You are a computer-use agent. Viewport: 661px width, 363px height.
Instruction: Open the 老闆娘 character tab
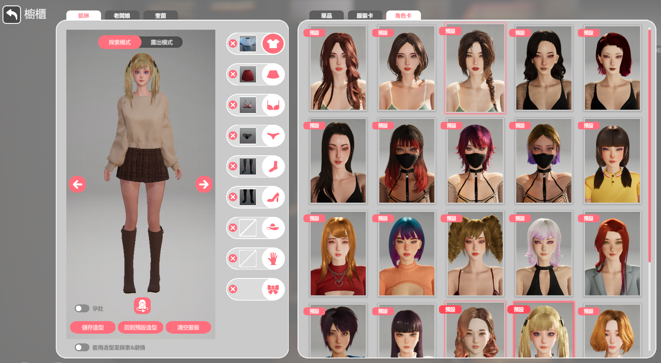[x=122, y=15]
